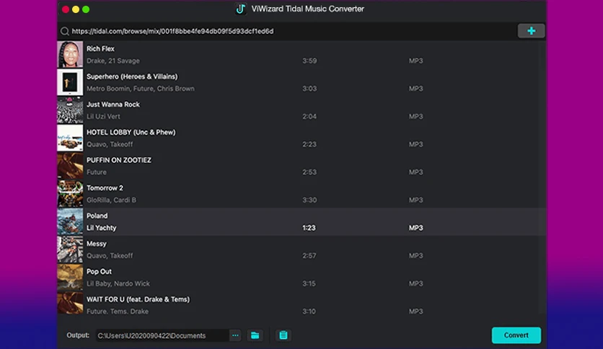Select Poland album thumbnail

point(70,222)
